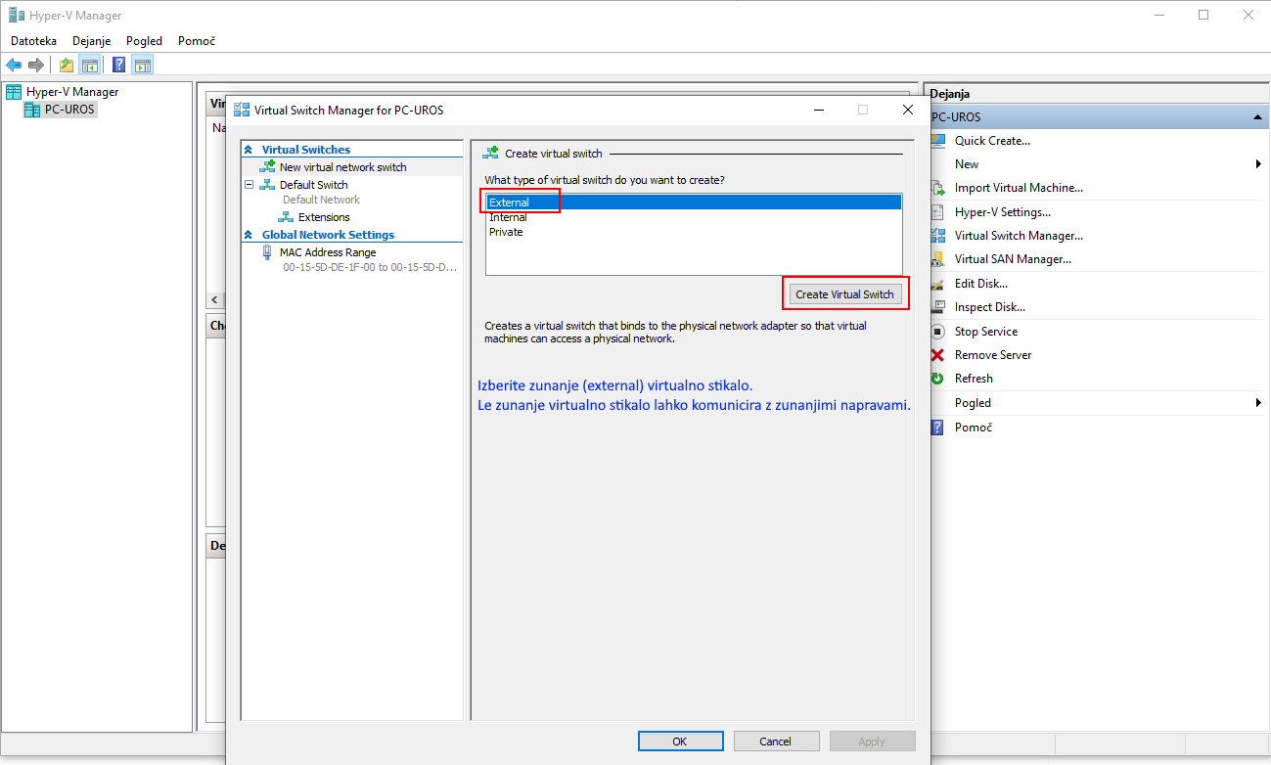Open the Pomoč menu in the menu bar
This screenshot has height=765, width=1271.
[x=197, y=41]
